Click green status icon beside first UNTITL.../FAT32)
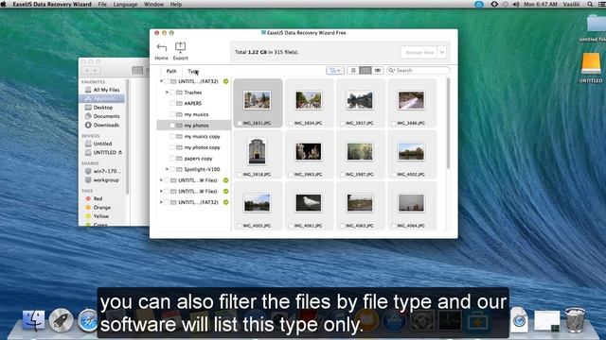Image resolution: width=606 pixels, height=340 pixels. tap(225, 81)
